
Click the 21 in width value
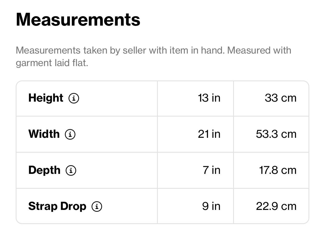tap(209, 134)
